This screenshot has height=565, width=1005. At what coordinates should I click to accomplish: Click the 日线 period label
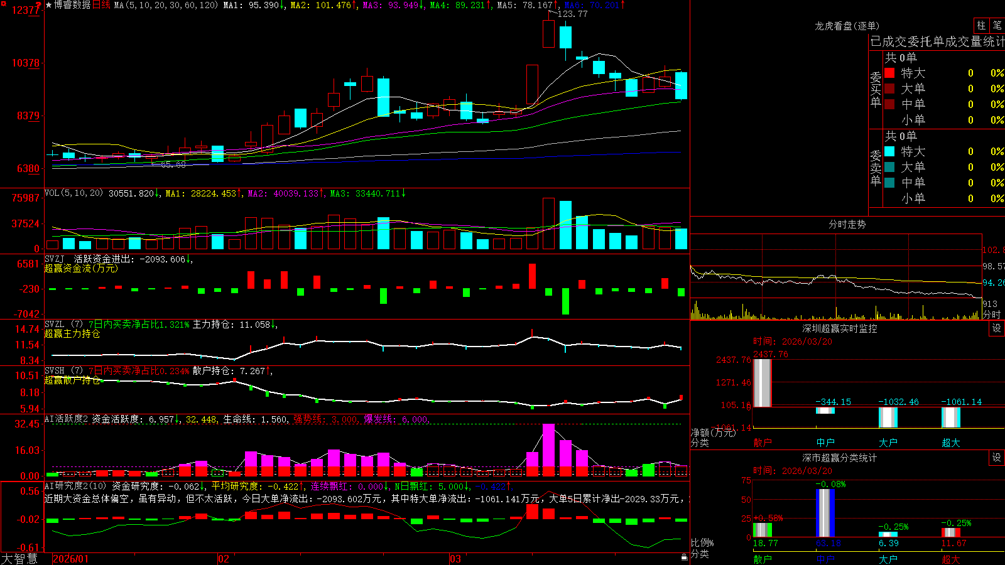point(101,5)
